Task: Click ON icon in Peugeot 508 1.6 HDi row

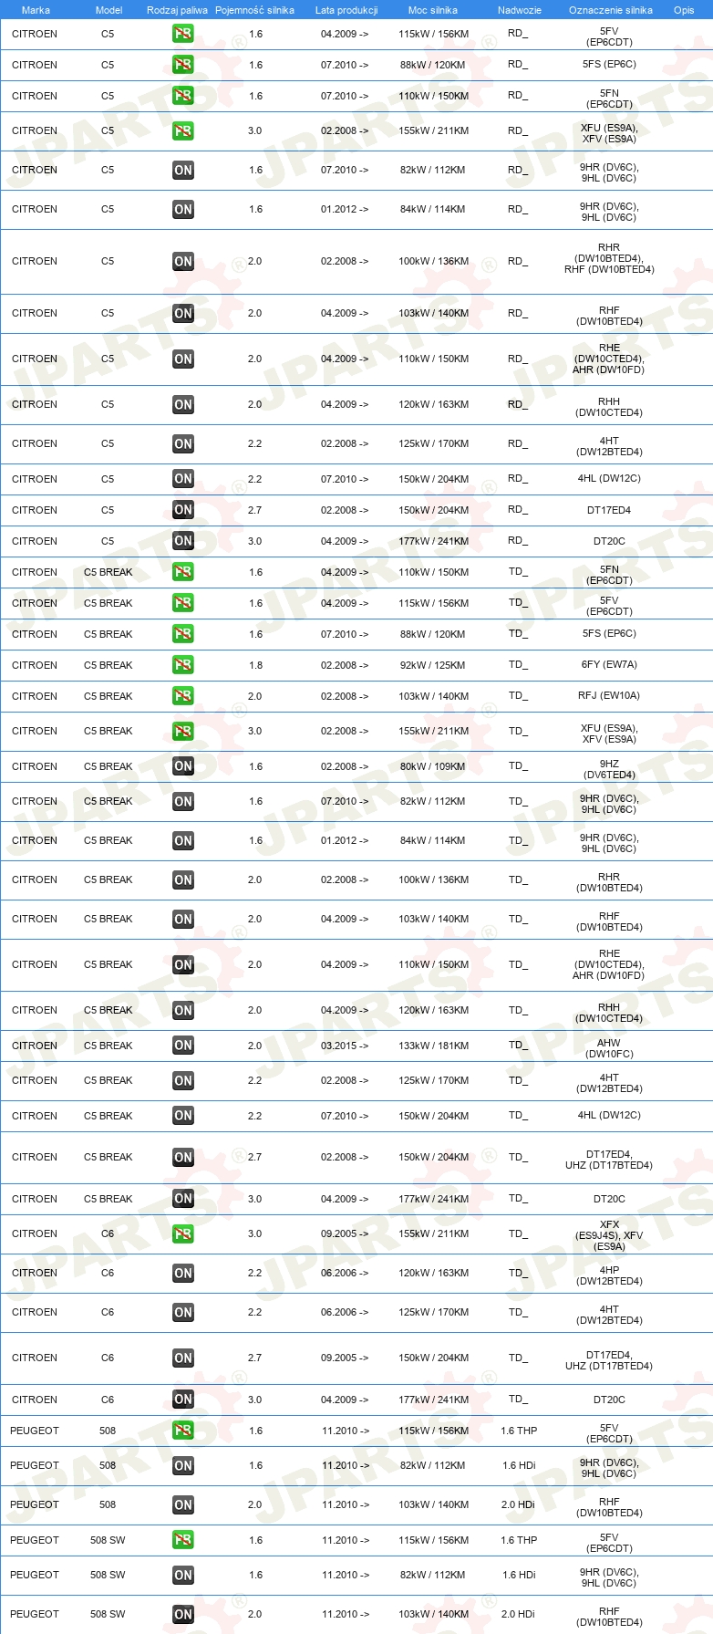Action: pyautogui.click(x=183, y=1465)
